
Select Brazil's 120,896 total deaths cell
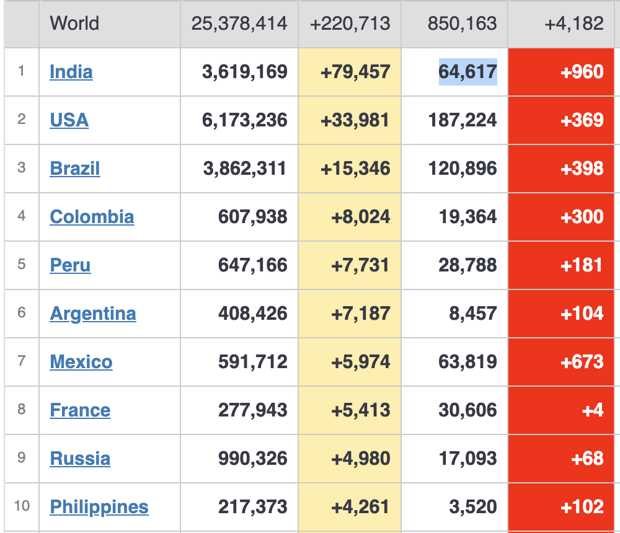point(463,169)
